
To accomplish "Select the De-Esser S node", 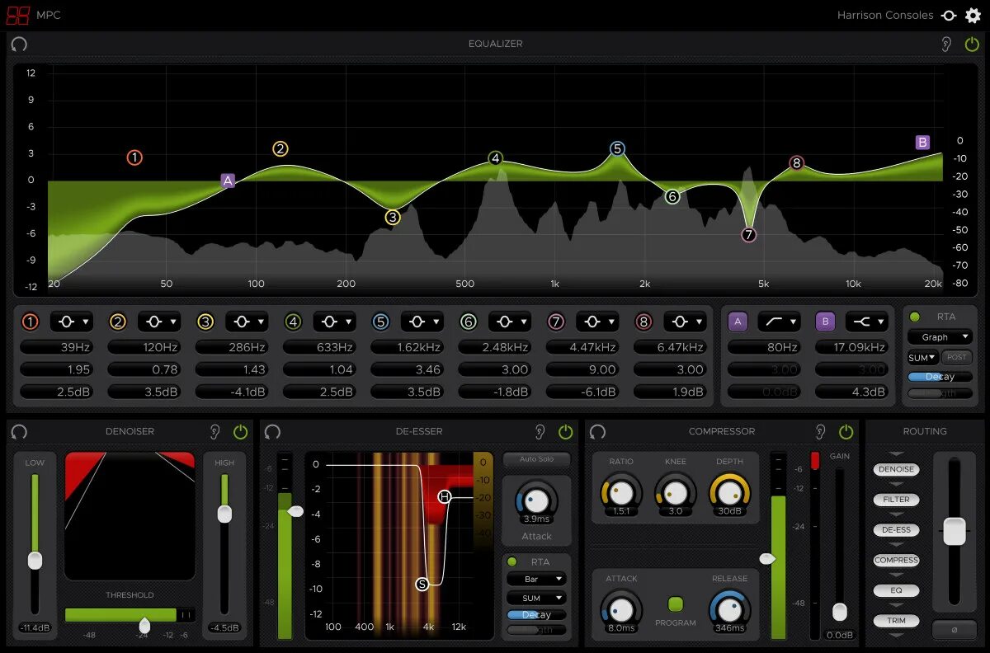I will pyautogui.click(x=422, y=585).
